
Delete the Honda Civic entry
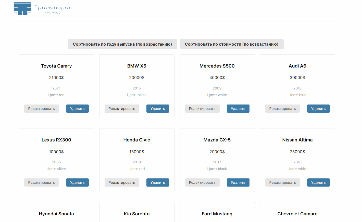coord(158,182)
